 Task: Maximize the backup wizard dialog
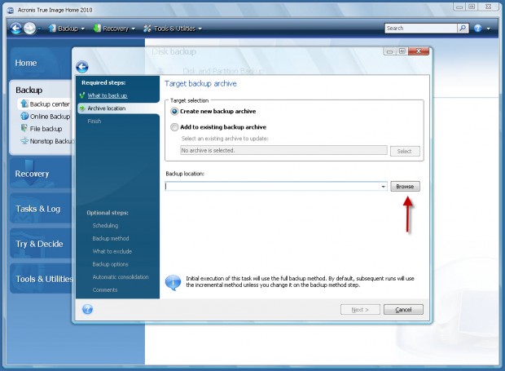pyautogui.click(x=402, y=51)
